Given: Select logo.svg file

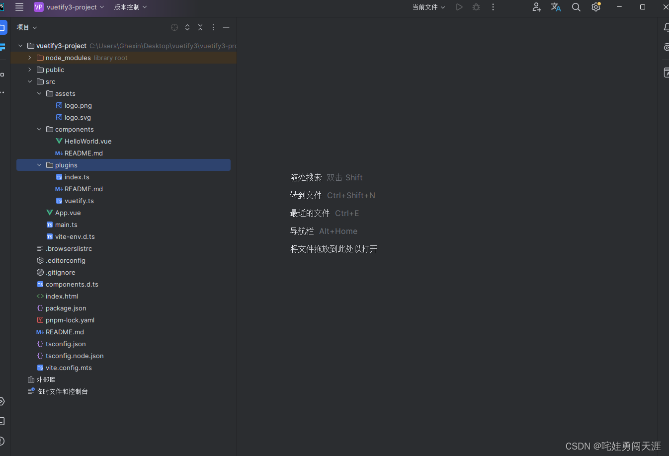Looking at the screenshot, I should coord(78,117).
